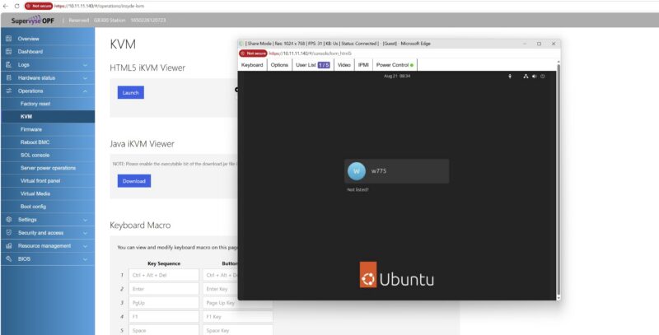Viewport: 659px width, 335px height.
Task: Click the Ubuntu accessibility icon
Action: click(x=510, y=77)
